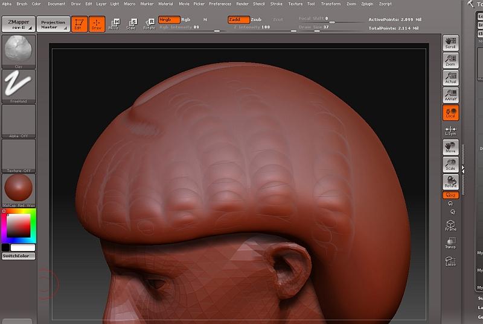Click the Zoom canvas icon
This screenshot has height=324, width=483.
450,61
